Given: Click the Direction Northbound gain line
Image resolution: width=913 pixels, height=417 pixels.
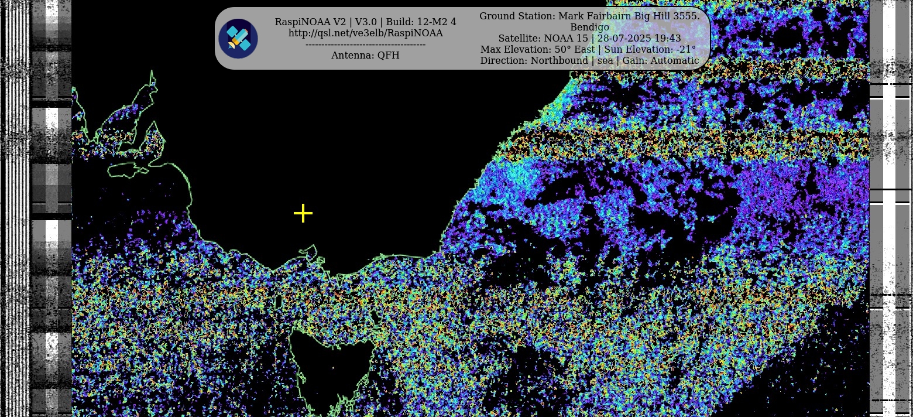Looking at the screenshot, I should tap(589, 61).
